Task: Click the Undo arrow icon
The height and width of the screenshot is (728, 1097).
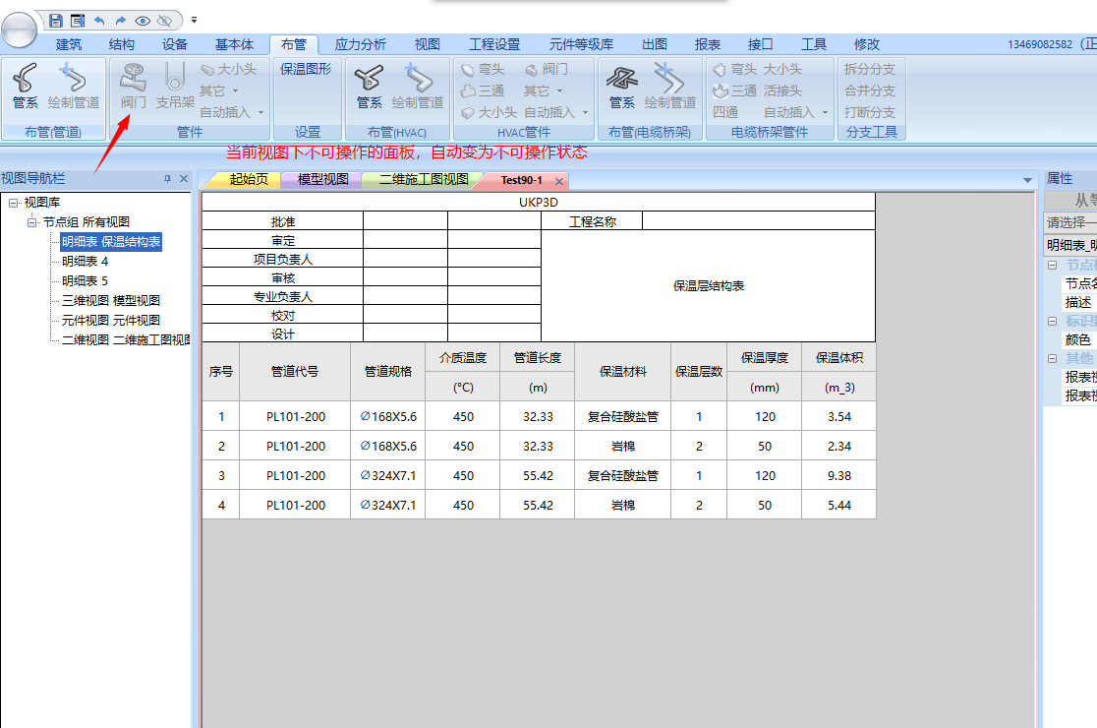Action: [x=99, y=20]
